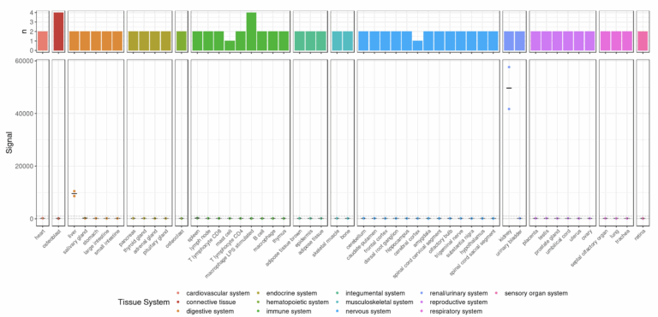Select the 'Signal' y-axis title
Screen dimensions: 658x317
coord(9,143)
